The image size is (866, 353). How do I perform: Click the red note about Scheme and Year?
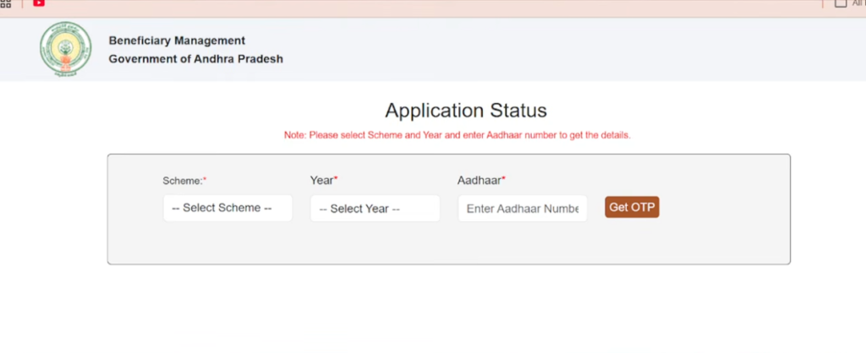pyautogui.click(x=458, y=135)
